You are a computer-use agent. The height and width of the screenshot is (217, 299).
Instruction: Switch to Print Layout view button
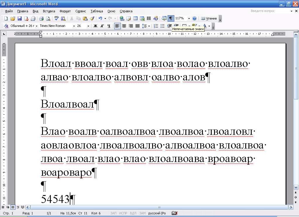[x=13, y=207]
